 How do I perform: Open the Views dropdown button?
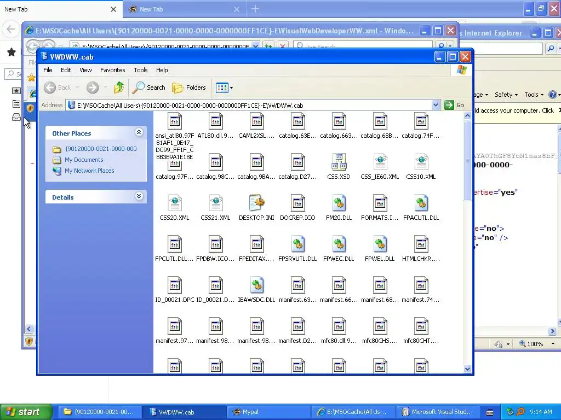coord(224,87)
